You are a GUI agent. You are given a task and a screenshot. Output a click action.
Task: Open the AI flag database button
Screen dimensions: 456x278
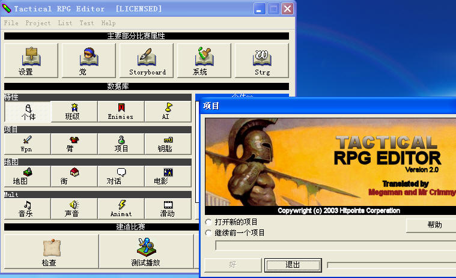(168, 112)
